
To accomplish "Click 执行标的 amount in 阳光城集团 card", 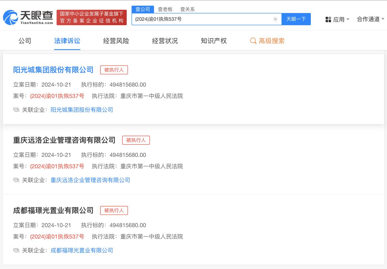I will (x=128, y=85).
